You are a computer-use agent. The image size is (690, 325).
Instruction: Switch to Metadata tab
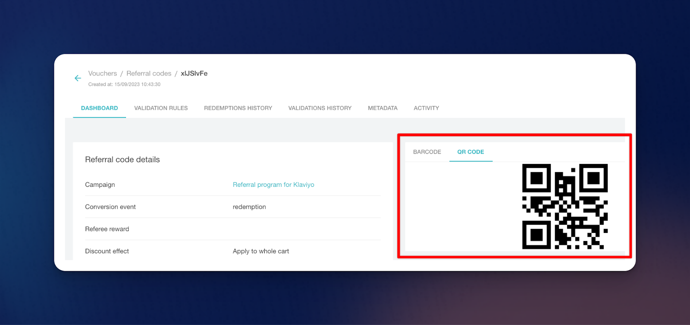[383, 108]
